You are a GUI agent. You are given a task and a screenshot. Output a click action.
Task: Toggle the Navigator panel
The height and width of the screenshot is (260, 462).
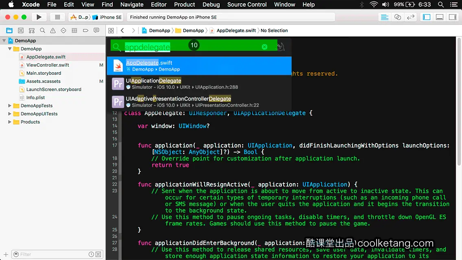(x=427, y=17)
